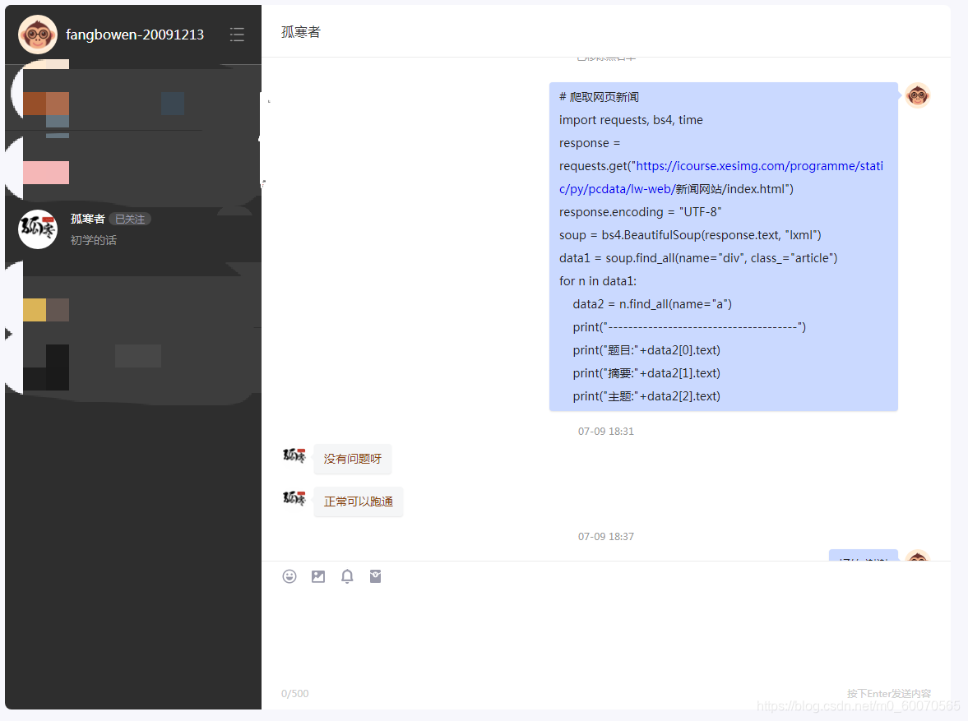Screen dimensions: 968x721
Task: Open the hamburger menu beside fangbowen-20091213
Action: coord(237,35)
